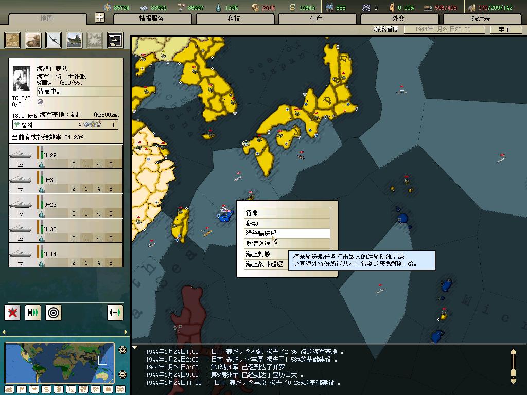Switch to region map mode icon
Screen dimensions: 527x395
pos(83,389)
